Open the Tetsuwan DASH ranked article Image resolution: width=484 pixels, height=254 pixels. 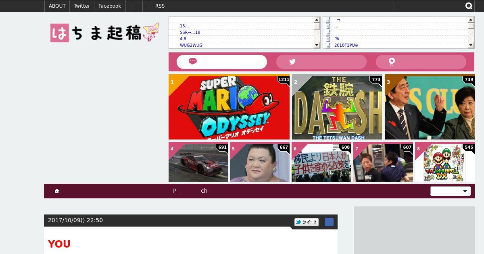[337, 107]
